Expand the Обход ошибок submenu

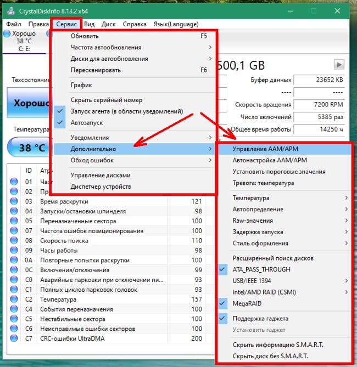pyautogui.click(x=135, y=160)
